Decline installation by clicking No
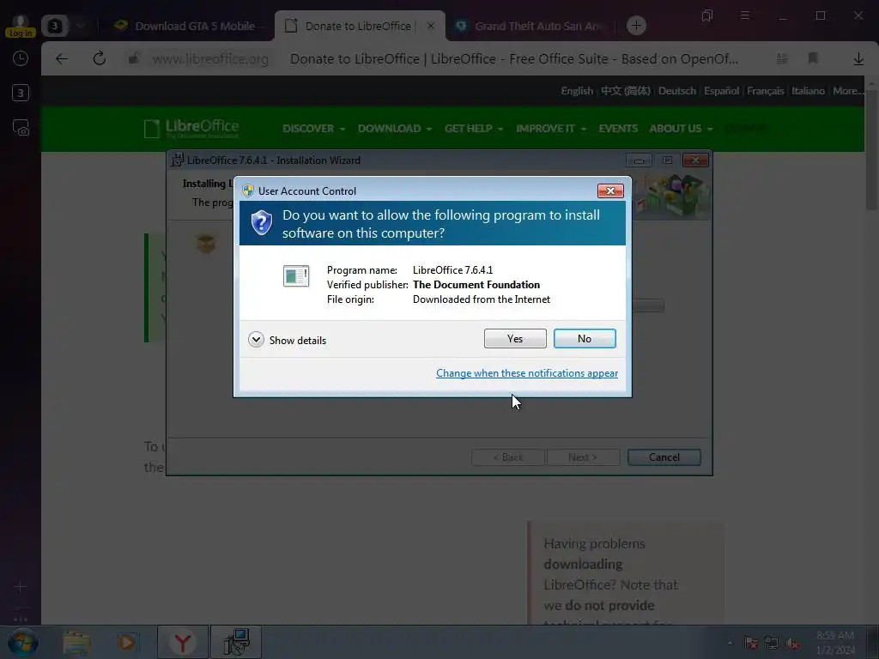The image size is (879, 659). 584,338
